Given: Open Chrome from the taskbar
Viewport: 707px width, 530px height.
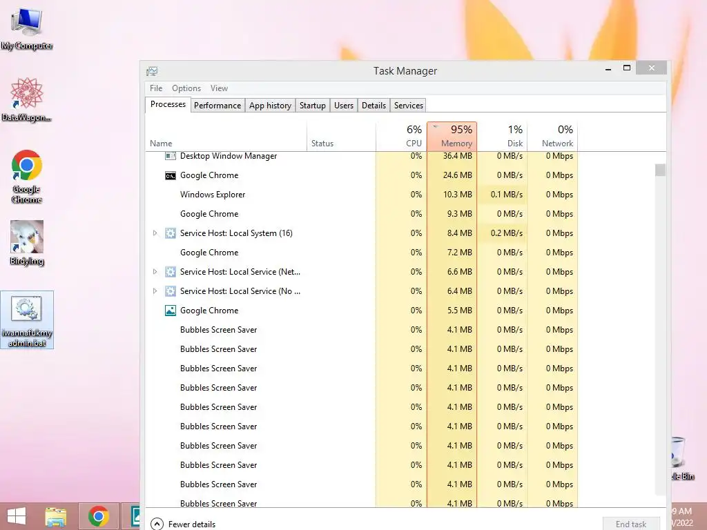Looking at the screenshot, I should 98,516.
